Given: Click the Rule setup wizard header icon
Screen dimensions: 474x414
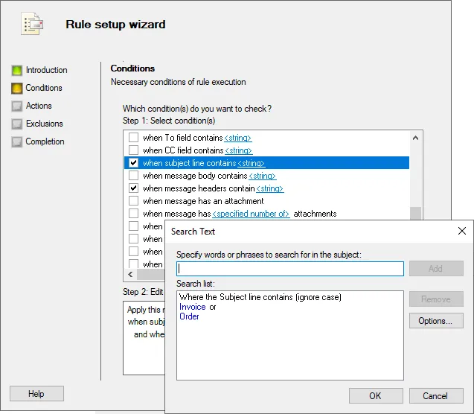Looking at the screenshot, I should pos(31,25).
